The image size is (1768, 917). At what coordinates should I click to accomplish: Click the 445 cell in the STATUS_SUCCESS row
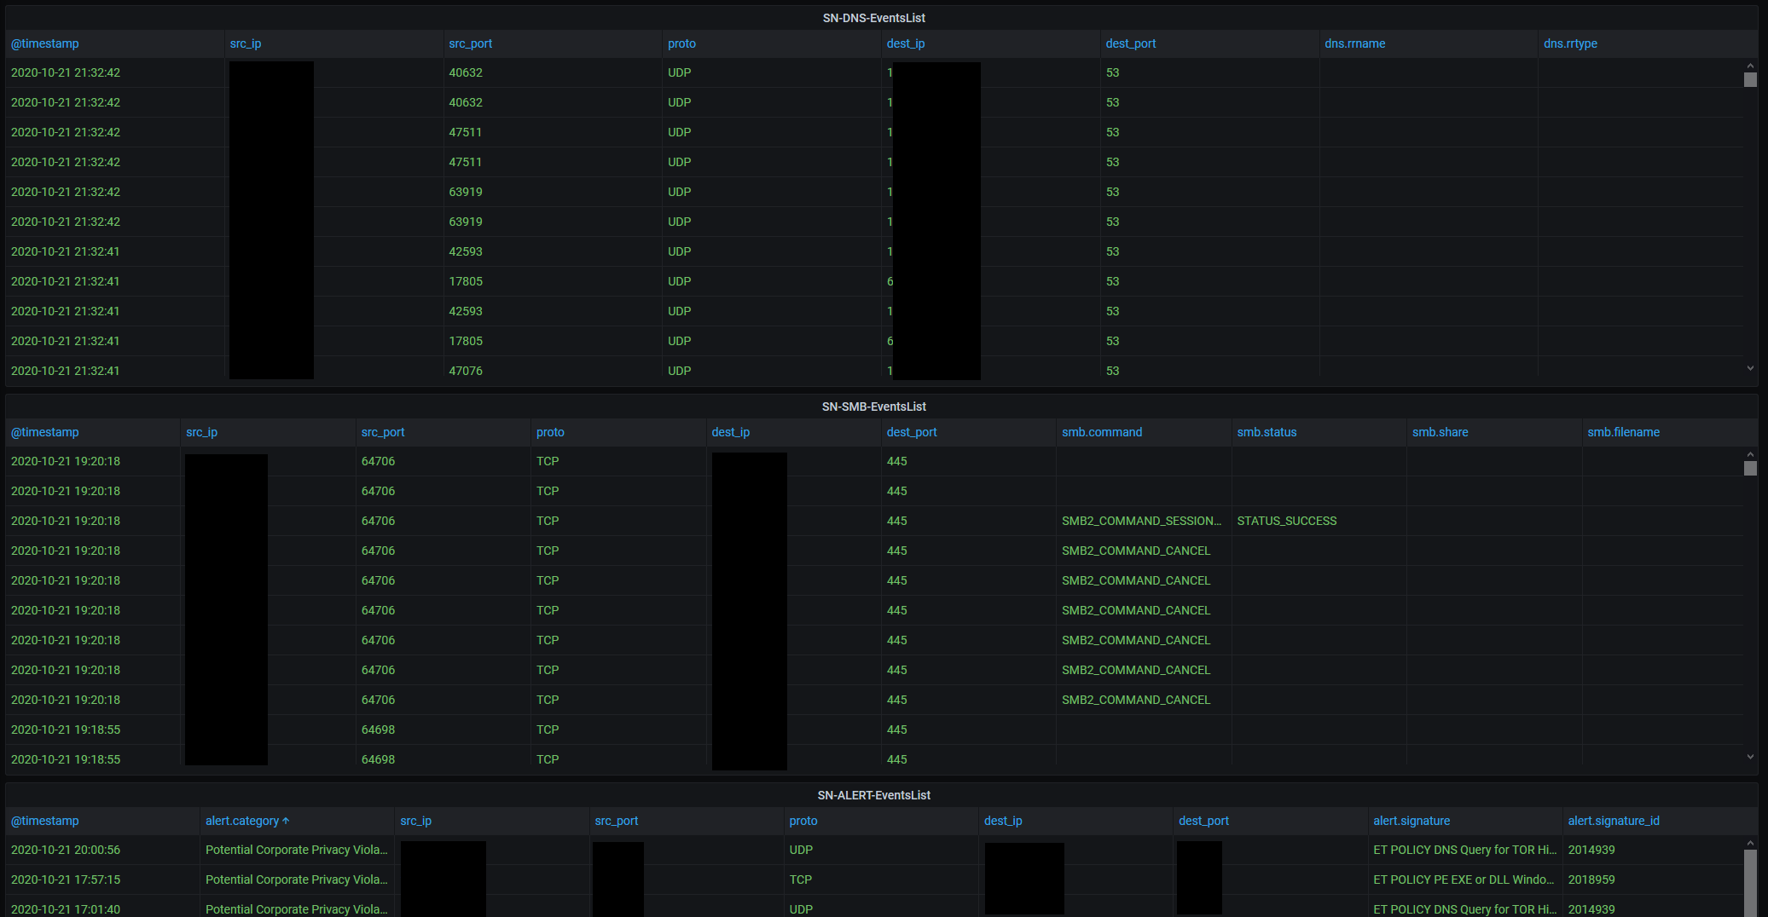coord(896,521)
